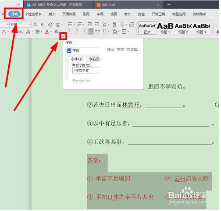This screenshot has width=221, height=211.
Task: Click the new tab plus button
Action: pos(169,5)
